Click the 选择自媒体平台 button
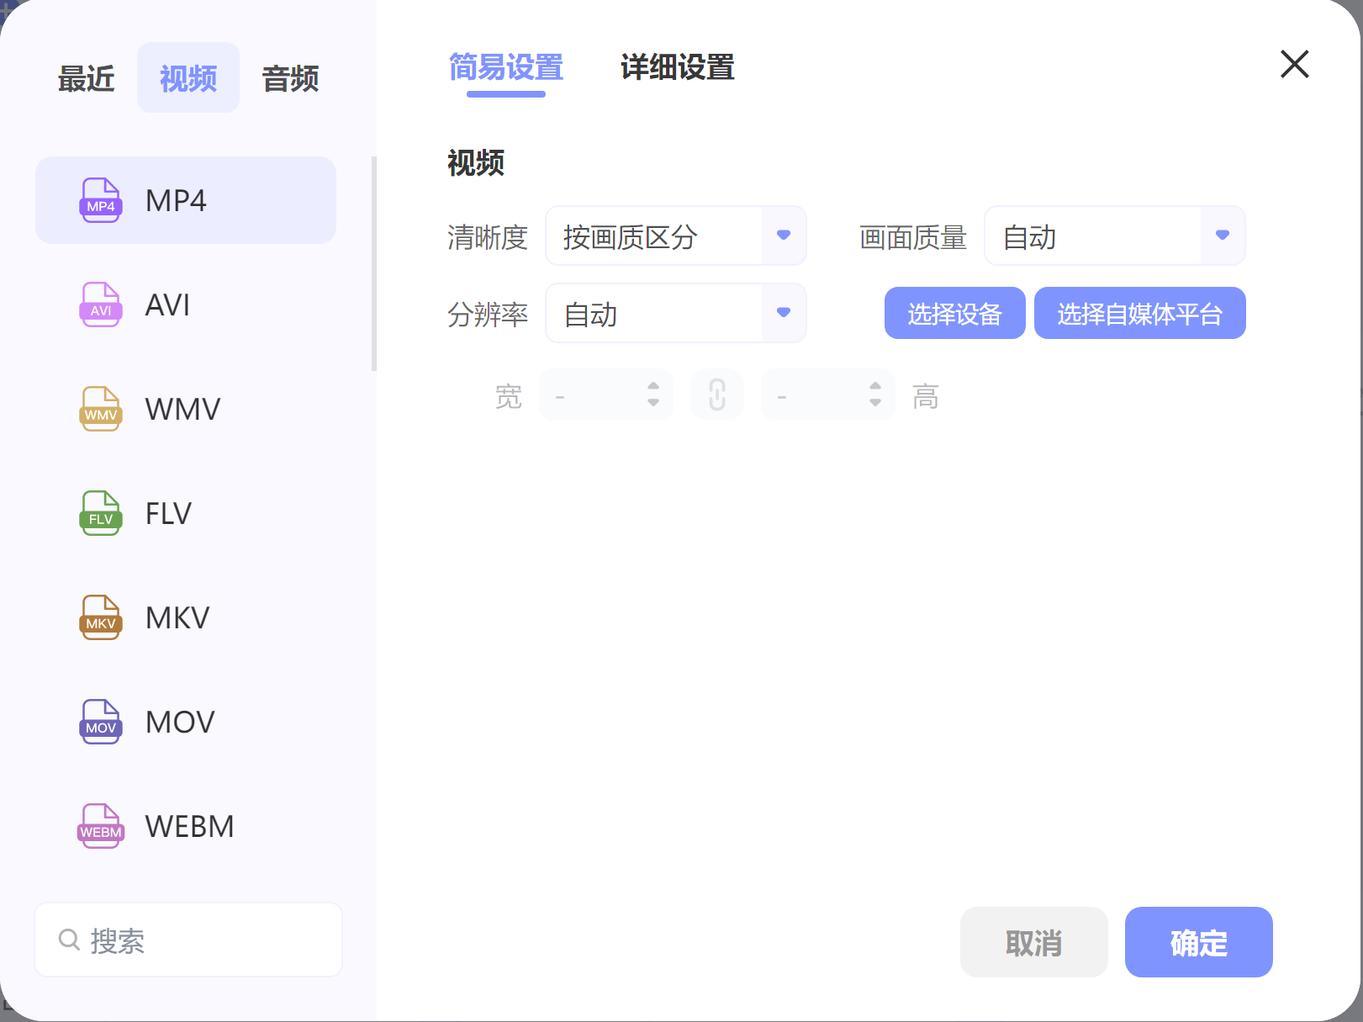This screenshot has width=1363, height=1022. click(x=1140, y=313)
